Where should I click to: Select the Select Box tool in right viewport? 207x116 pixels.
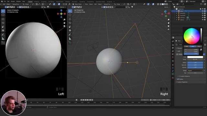[x=70, y=11]
